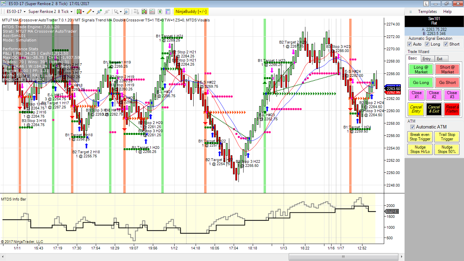Viewport: 464px width, 261px height.
Task: Click the Close #3 button
Action: click(452, 95)
